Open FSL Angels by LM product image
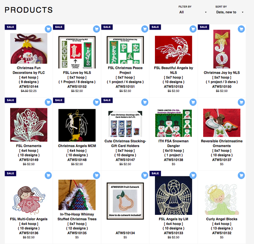Viewport: 254px width, 244px height. (x=174, y=196)
